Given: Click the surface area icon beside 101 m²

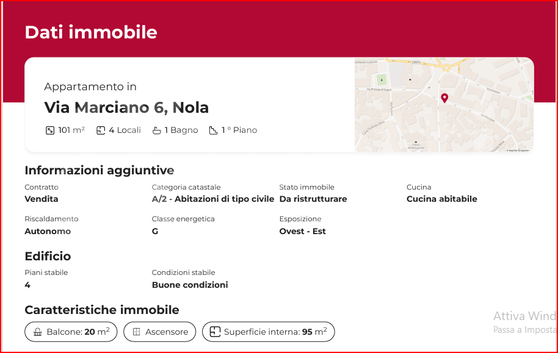Looking at the screenshot, I should click(50, 130).
